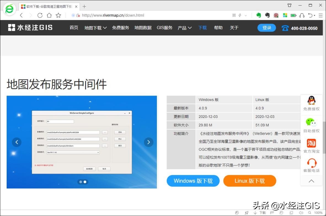
Task: Click the browser forward arrow
Action: (31, 15)
